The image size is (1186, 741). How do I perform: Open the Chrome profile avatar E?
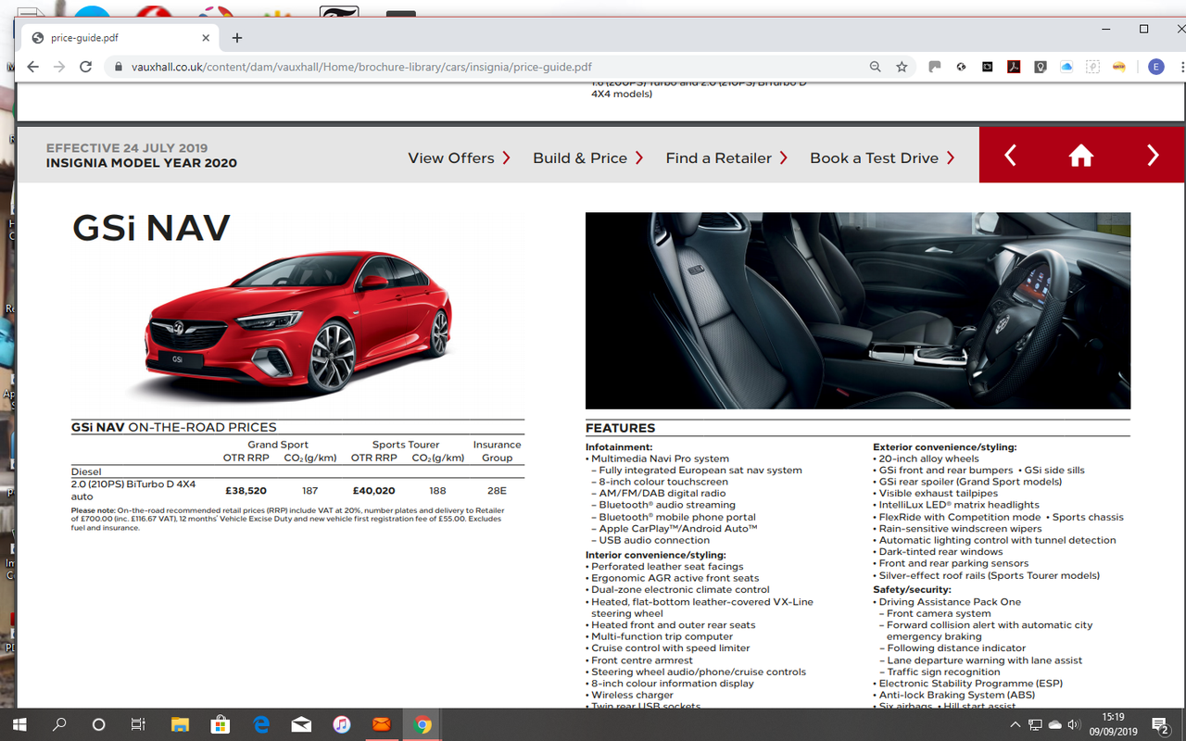pos(1155,67)
